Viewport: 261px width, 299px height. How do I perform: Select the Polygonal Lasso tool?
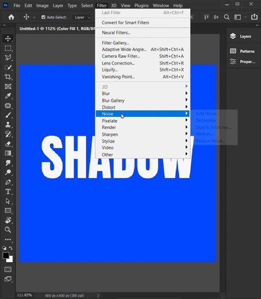[x=8, y=57]
